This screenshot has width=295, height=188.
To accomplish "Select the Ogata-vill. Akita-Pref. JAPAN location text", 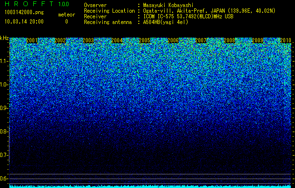I will tap(209, 11).
